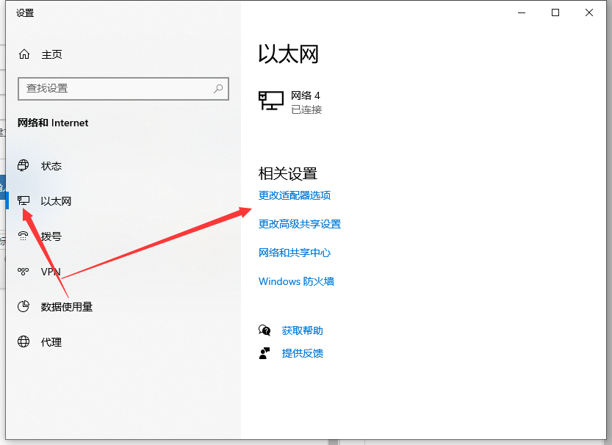
Task: Click the 提供反馈 person icon
Action: (264, 353)
